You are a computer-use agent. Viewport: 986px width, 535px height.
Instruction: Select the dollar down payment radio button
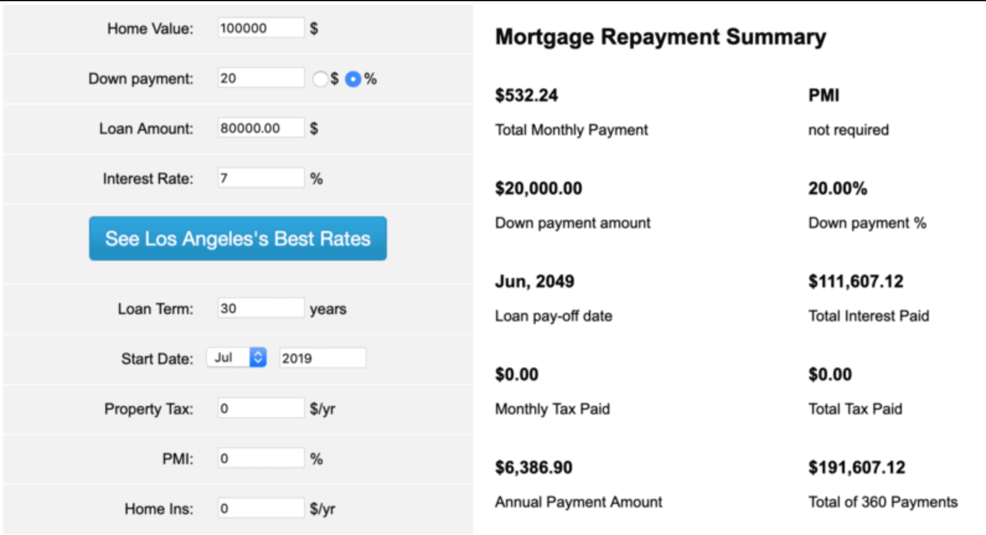coord(321,79)
